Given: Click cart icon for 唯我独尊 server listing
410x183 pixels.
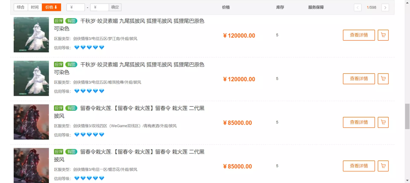Looking at the screenshot, I should coord(383,79).
